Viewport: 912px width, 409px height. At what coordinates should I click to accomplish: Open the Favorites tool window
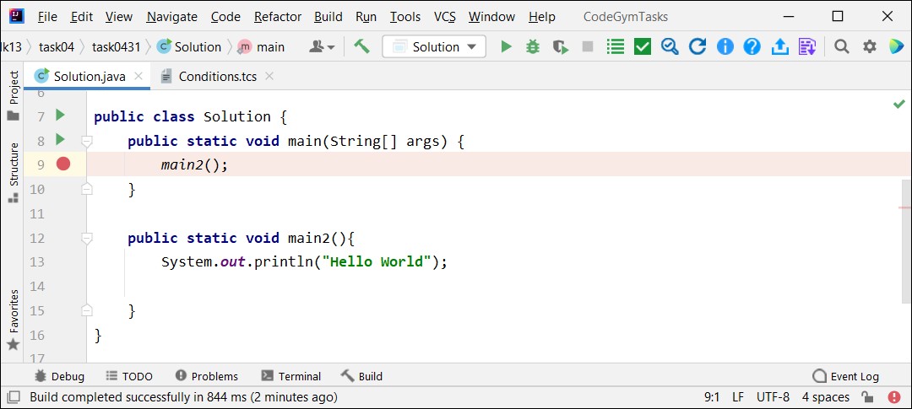click(x=14, y=320)
